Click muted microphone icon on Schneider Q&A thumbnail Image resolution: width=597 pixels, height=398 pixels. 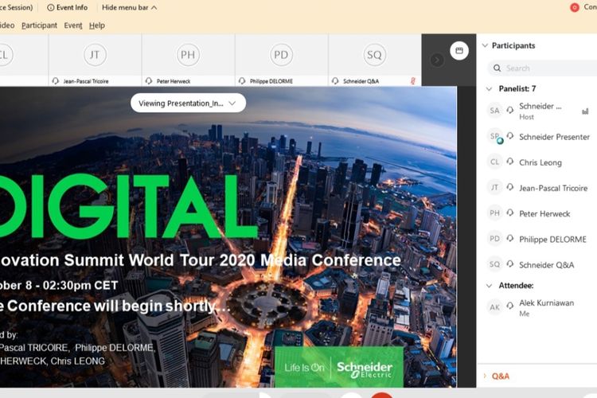[x=412, y=81]
